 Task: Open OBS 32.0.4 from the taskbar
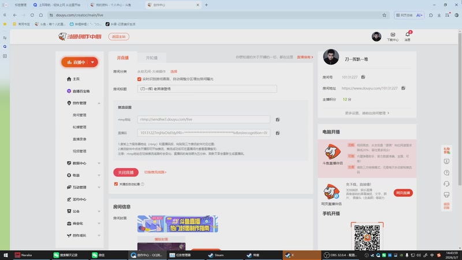pyautogui.click(x=341, y=255)
